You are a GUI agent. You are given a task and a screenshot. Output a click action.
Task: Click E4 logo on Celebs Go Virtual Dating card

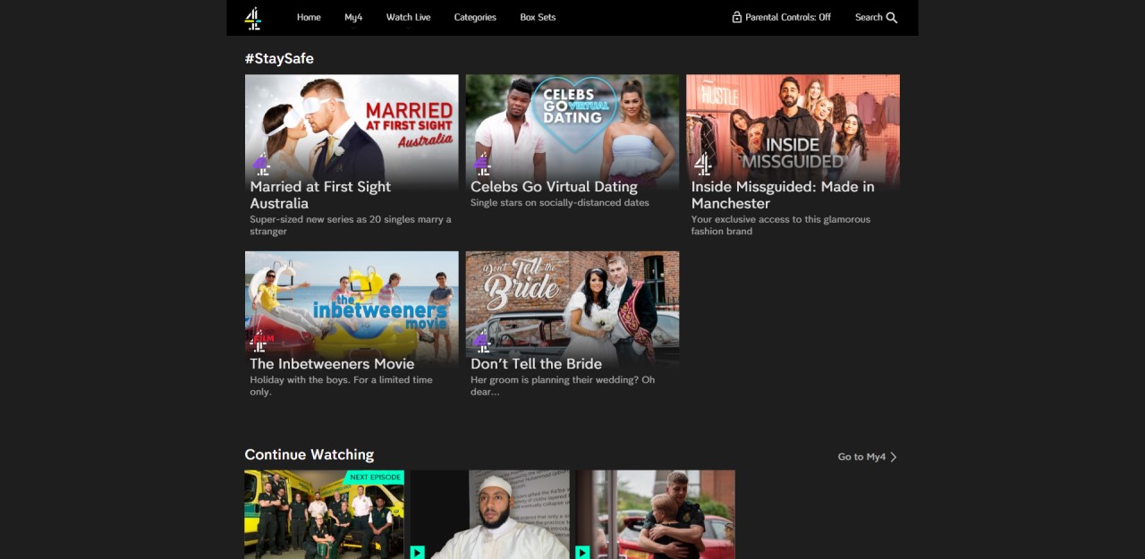point(481,165)
